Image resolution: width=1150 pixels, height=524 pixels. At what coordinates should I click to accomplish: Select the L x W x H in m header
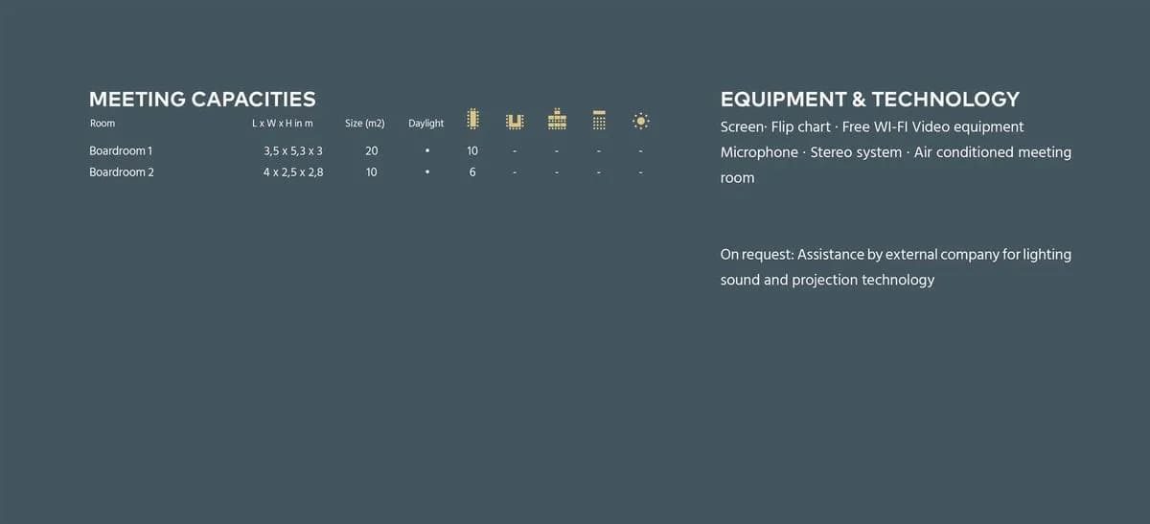click(x=283, y=124)
